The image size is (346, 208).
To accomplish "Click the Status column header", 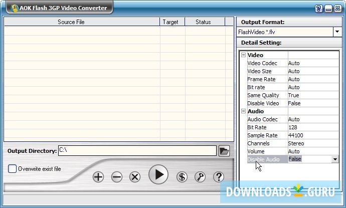I will pos(205,22).
